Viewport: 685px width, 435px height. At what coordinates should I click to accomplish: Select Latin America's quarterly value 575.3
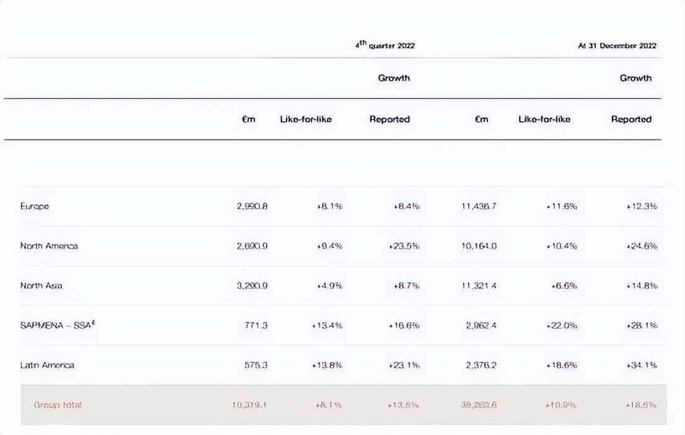[256, 365]
